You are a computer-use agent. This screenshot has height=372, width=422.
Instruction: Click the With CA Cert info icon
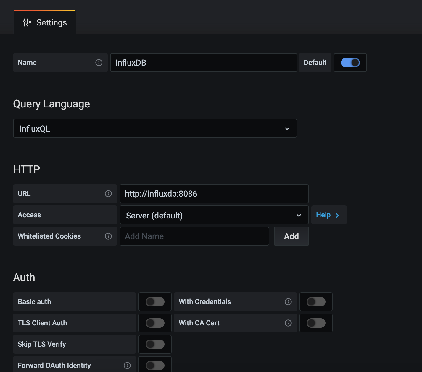(x=288, y=323)
